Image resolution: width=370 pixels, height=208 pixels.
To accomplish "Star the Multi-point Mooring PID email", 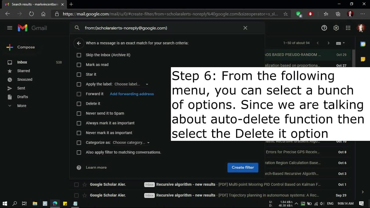I will tap(84, 185).
